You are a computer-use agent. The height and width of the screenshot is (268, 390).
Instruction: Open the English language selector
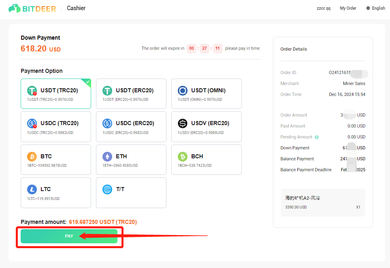[x=375, y=8]
